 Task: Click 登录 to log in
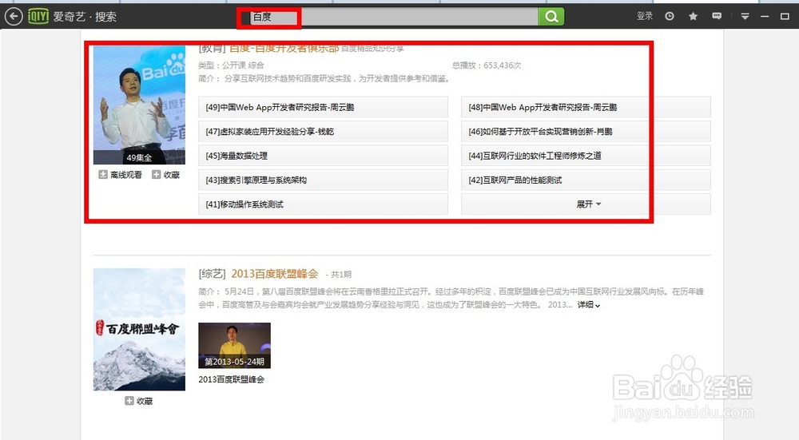[645, 16]
